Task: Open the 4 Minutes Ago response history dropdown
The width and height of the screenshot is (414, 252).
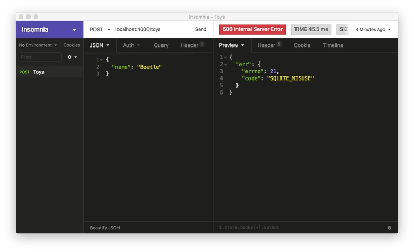Action: tap(373, 29)
